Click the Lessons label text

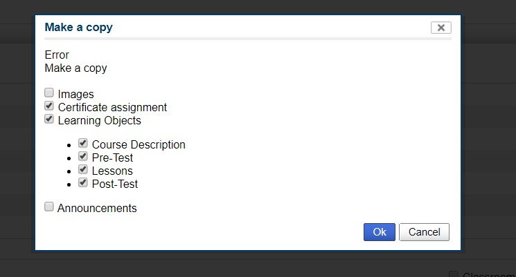click(x=112, y=171)
